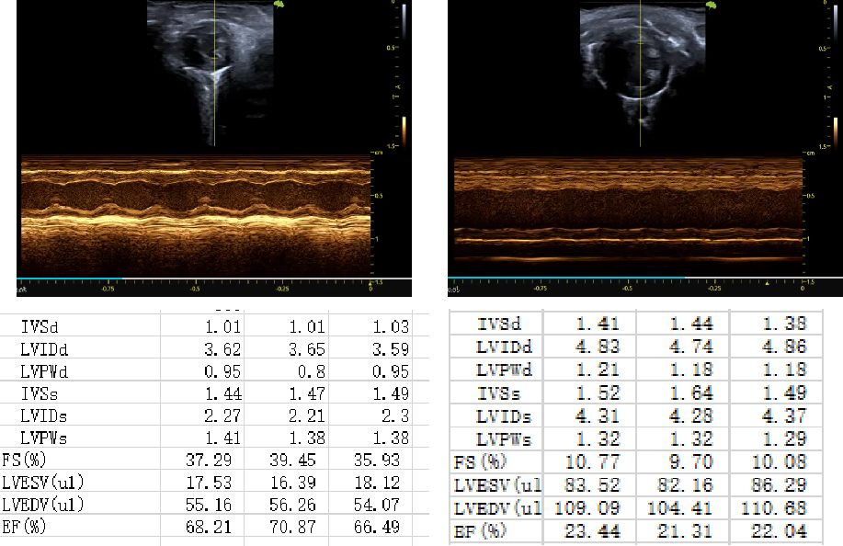Screen dimensions: 843x546
Task: Click the green mouse orientation icon on left scan
Action: click(279, 5)
